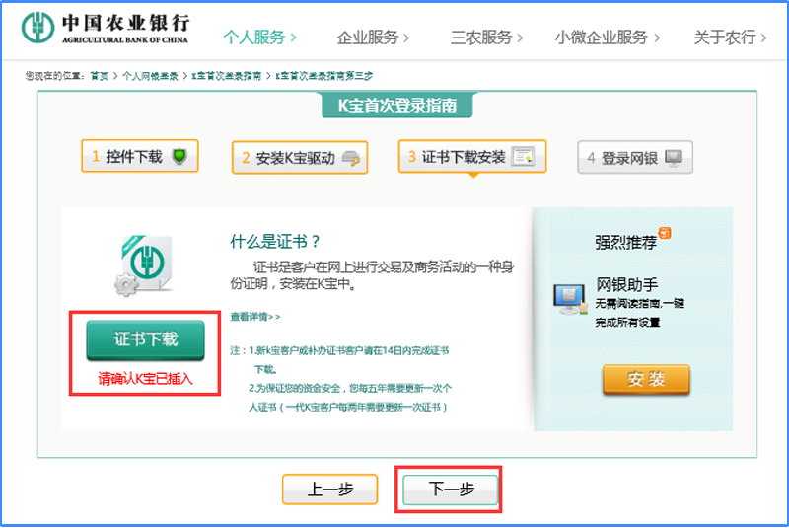Viewport: 789px width, 528px height.
Task: Open the 关于农行 menu
Action: [x=730, y=38]
